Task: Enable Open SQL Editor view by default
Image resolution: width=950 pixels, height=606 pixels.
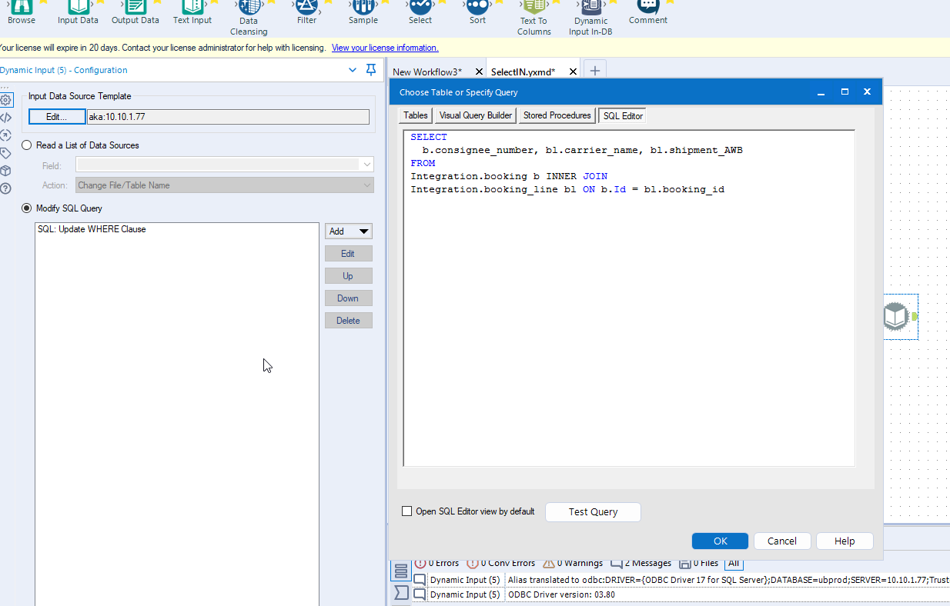Action: (x=407, y=511)
